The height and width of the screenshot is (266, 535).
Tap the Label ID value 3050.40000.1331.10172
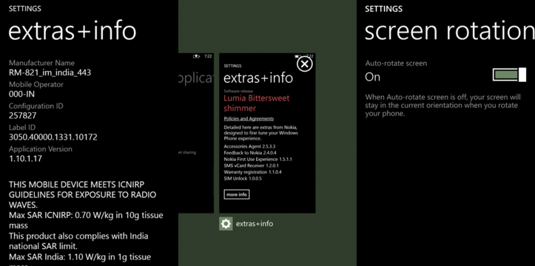(53, 137)
